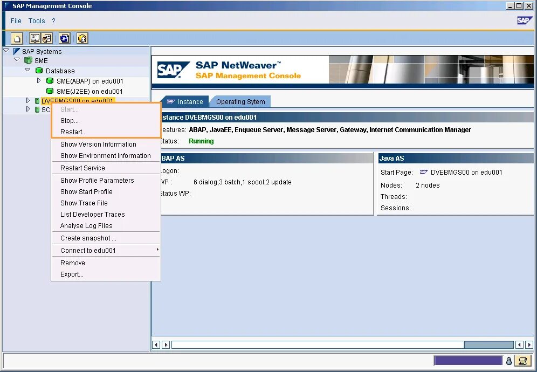Choose Stop... from context menu
This screenshot has height=372, width=537.
pyautogui.click(x=106, y=121)
